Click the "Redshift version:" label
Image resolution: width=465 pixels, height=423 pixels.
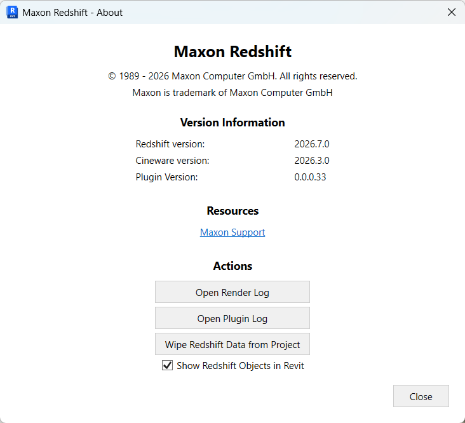point(170,144)
